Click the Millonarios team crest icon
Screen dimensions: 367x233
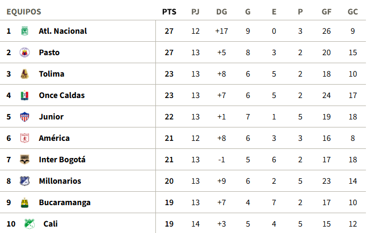point(24,181)
